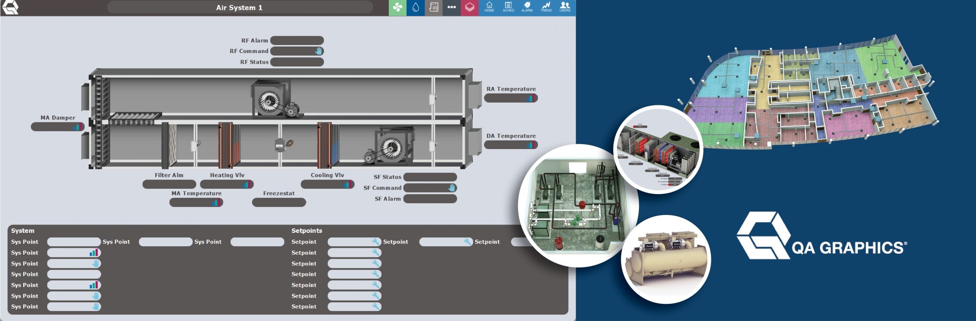The image size is (976, 321).
Task: Click the Filter Alm value field
Action: coord(169,185)
